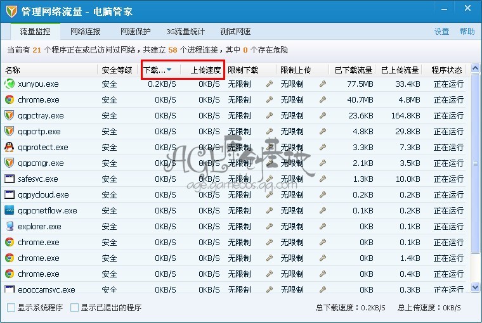Edit download limit wrench for qqpcnetflow.exe
Image resolution: width=482 pixels, height=323 pixels.
click(270, 210)
